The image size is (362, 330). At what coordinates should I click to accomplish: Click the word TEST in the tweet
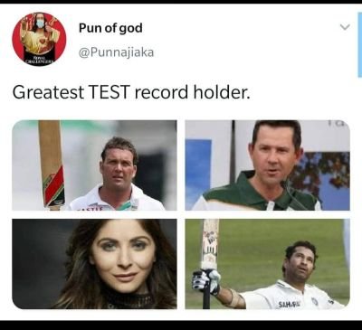pos(110,92)
